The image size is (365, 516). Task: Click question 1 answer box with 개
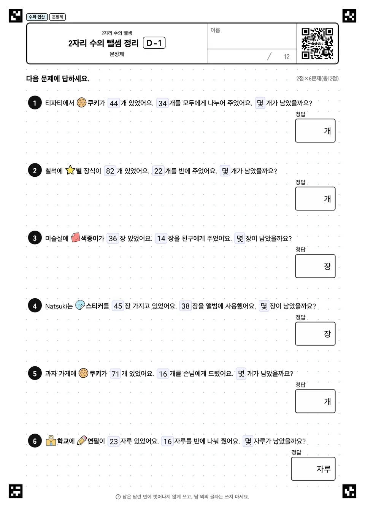315,131
